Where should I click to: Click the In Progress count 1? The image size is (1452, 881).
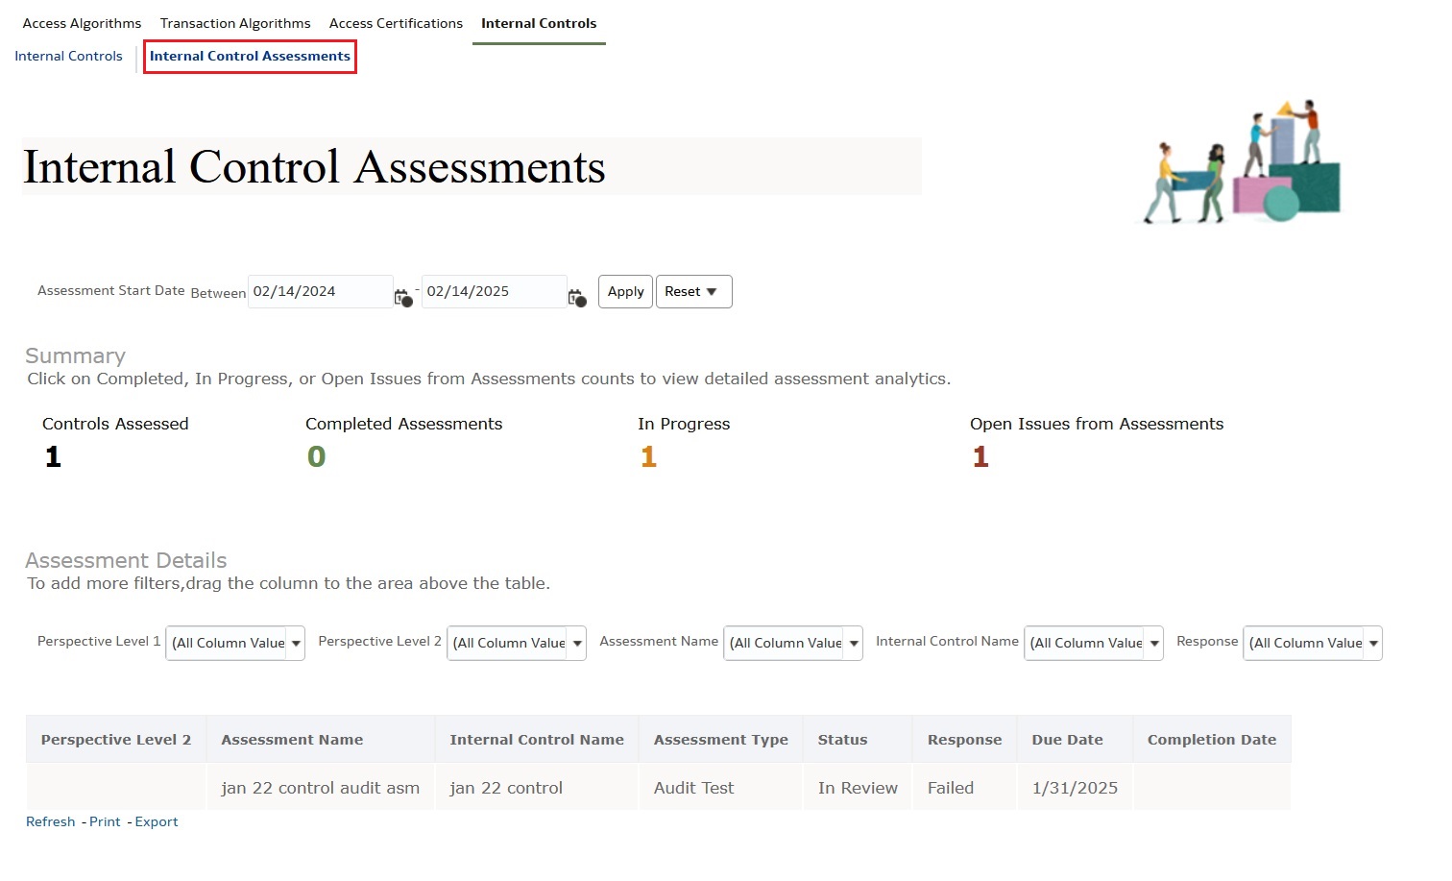pos(648,457)
